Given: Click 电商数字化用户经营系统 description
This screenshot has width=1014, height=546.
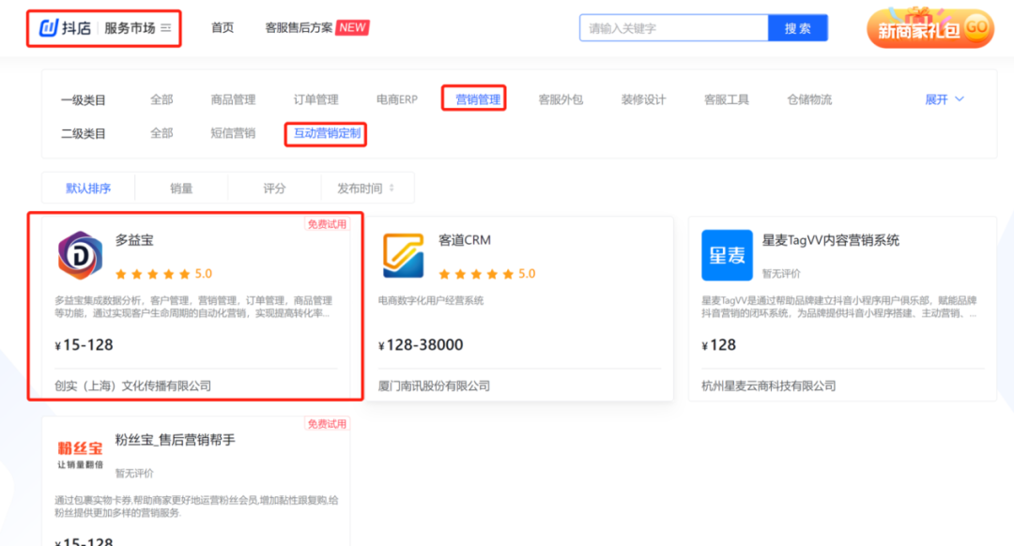Looking at the screenshot, I should tap(431, 300).
